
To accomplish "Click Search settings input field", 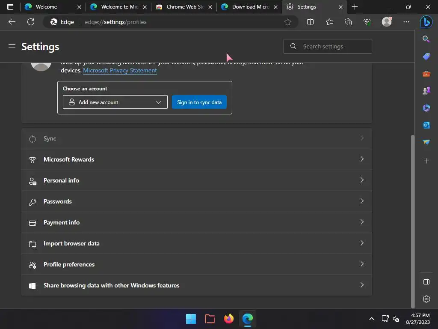I will pyautogui.click(x=328, y=46).
